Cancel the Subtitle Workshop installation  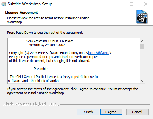click(137, 112)
